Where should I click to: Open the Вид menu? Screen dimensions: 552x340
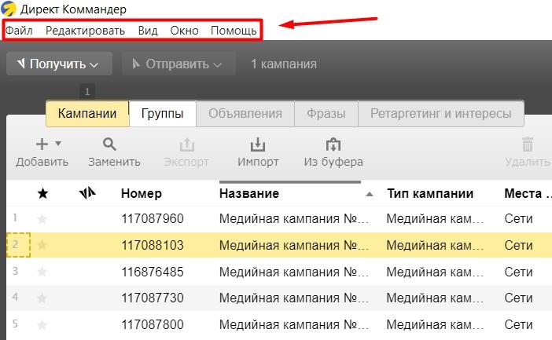click(148, 31)
